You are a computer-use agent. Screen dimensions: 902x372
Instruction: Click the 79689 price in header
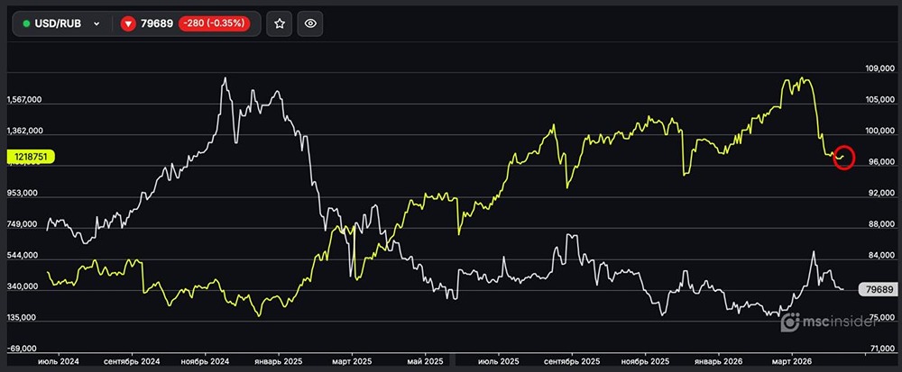tap(157, 23)
